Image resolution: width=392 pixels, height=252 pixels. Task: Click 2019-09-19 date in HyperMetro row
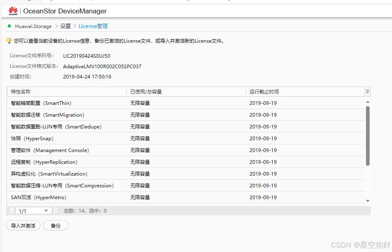(x=263, y=198)
